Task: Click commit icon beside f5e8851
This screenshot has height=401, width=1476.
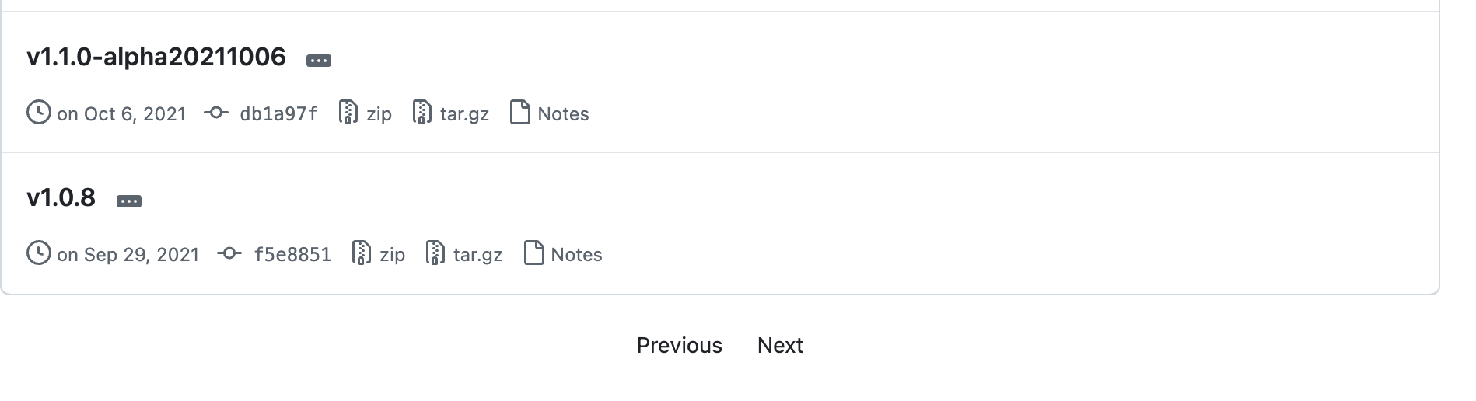Action: [229, 253]
